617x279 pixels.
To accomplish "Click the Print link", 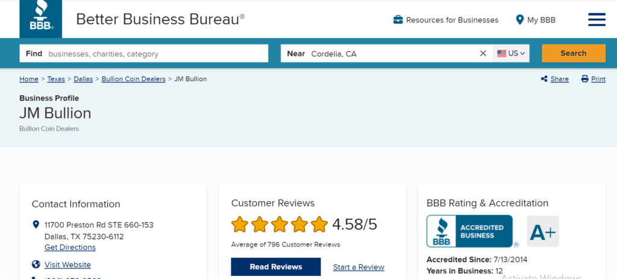I will coord(598,79).
